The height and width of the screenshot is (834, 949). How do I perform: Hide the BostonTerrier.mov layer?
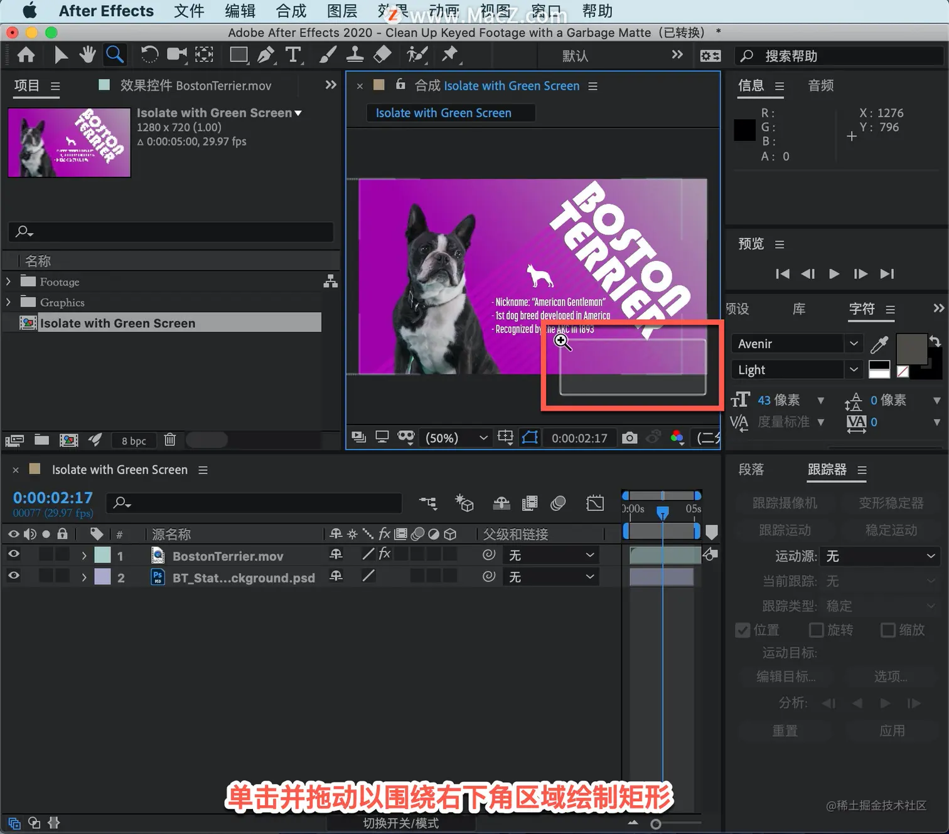click(13, 554)
